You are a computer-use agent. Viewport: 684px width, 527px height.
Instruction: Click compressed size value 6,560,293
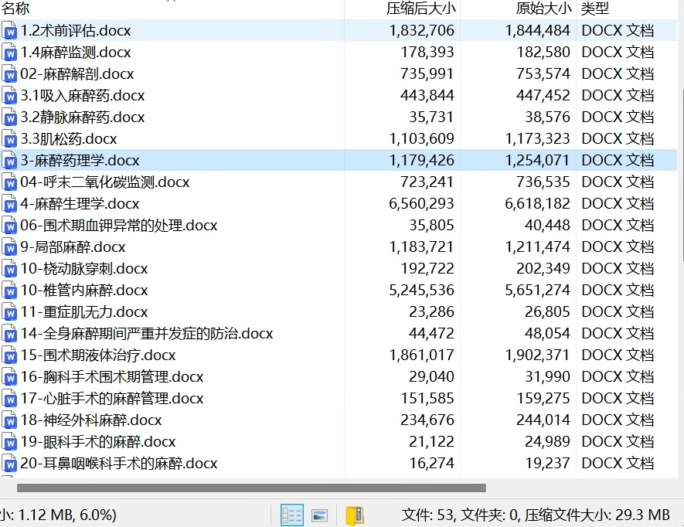coord(421,204)
